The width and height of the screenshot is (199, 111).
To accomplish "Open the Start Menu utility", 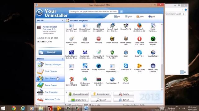I will [x=50, y=78].
